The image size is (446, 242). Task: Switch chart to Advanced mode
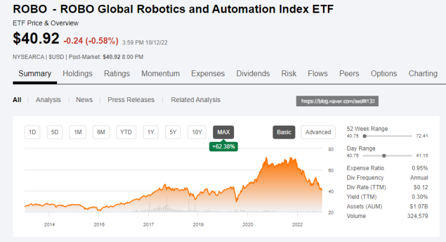point(318,132)
